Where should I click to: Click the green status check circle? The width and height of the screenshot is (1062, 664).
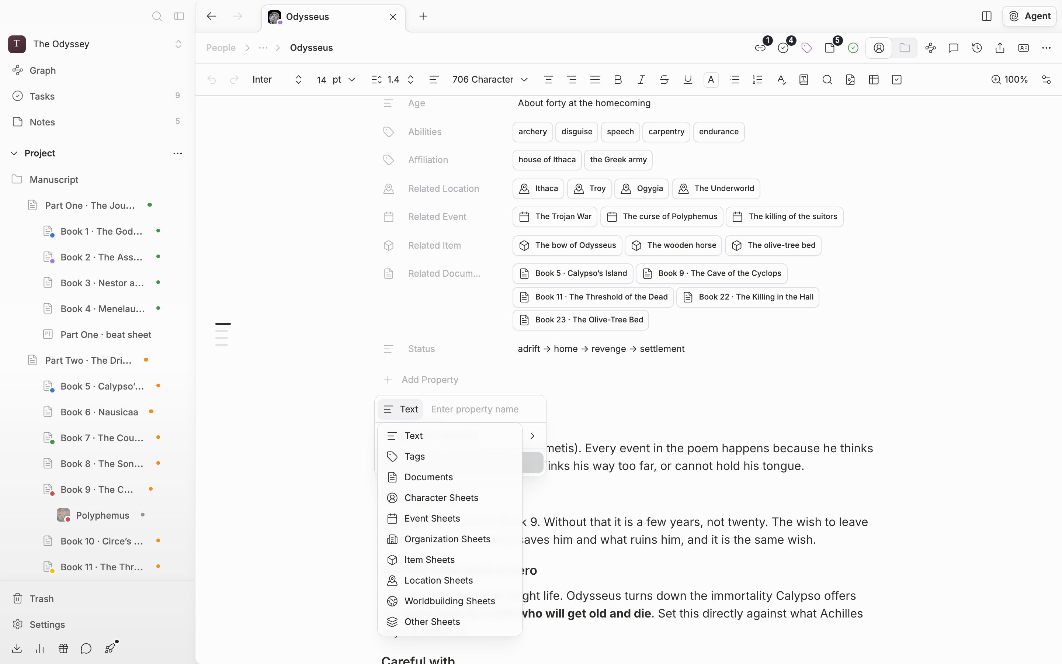(853, 48)
